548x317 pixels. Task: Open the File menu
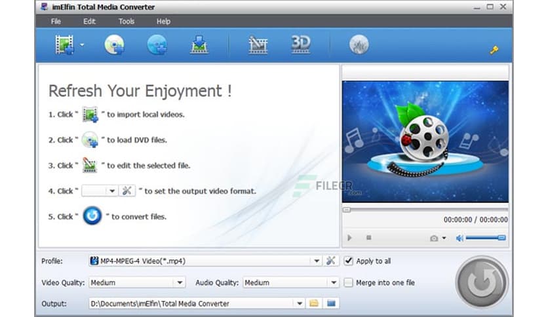click(56, 22)
